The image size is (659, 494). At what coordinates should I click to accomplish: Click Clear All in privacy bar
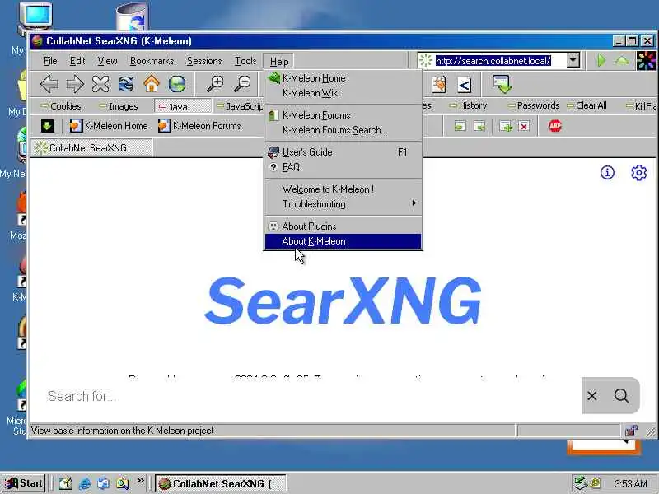[587, 105]
